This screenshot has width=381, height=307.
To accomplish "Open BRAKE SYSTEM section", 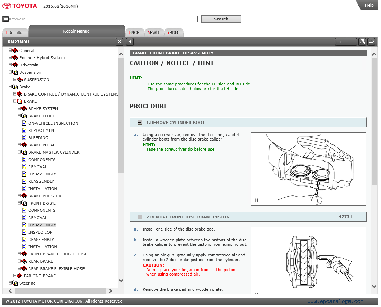I will [43, 109].
